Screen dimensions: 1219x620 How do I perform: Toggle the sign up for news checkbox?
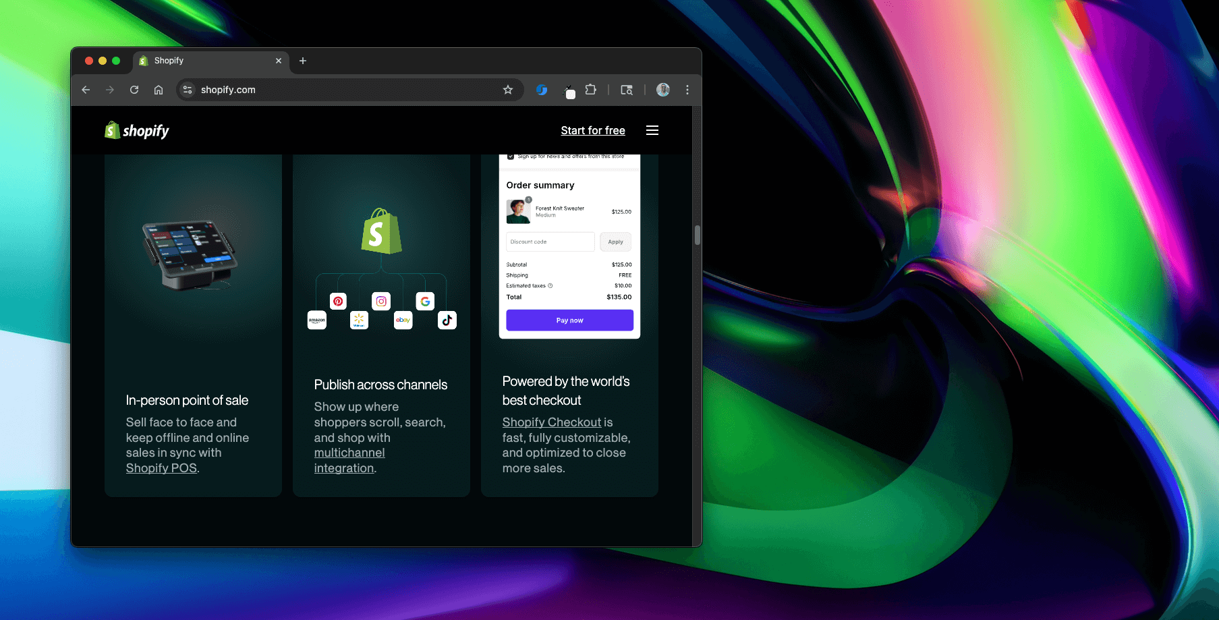(x=511, y=157)
